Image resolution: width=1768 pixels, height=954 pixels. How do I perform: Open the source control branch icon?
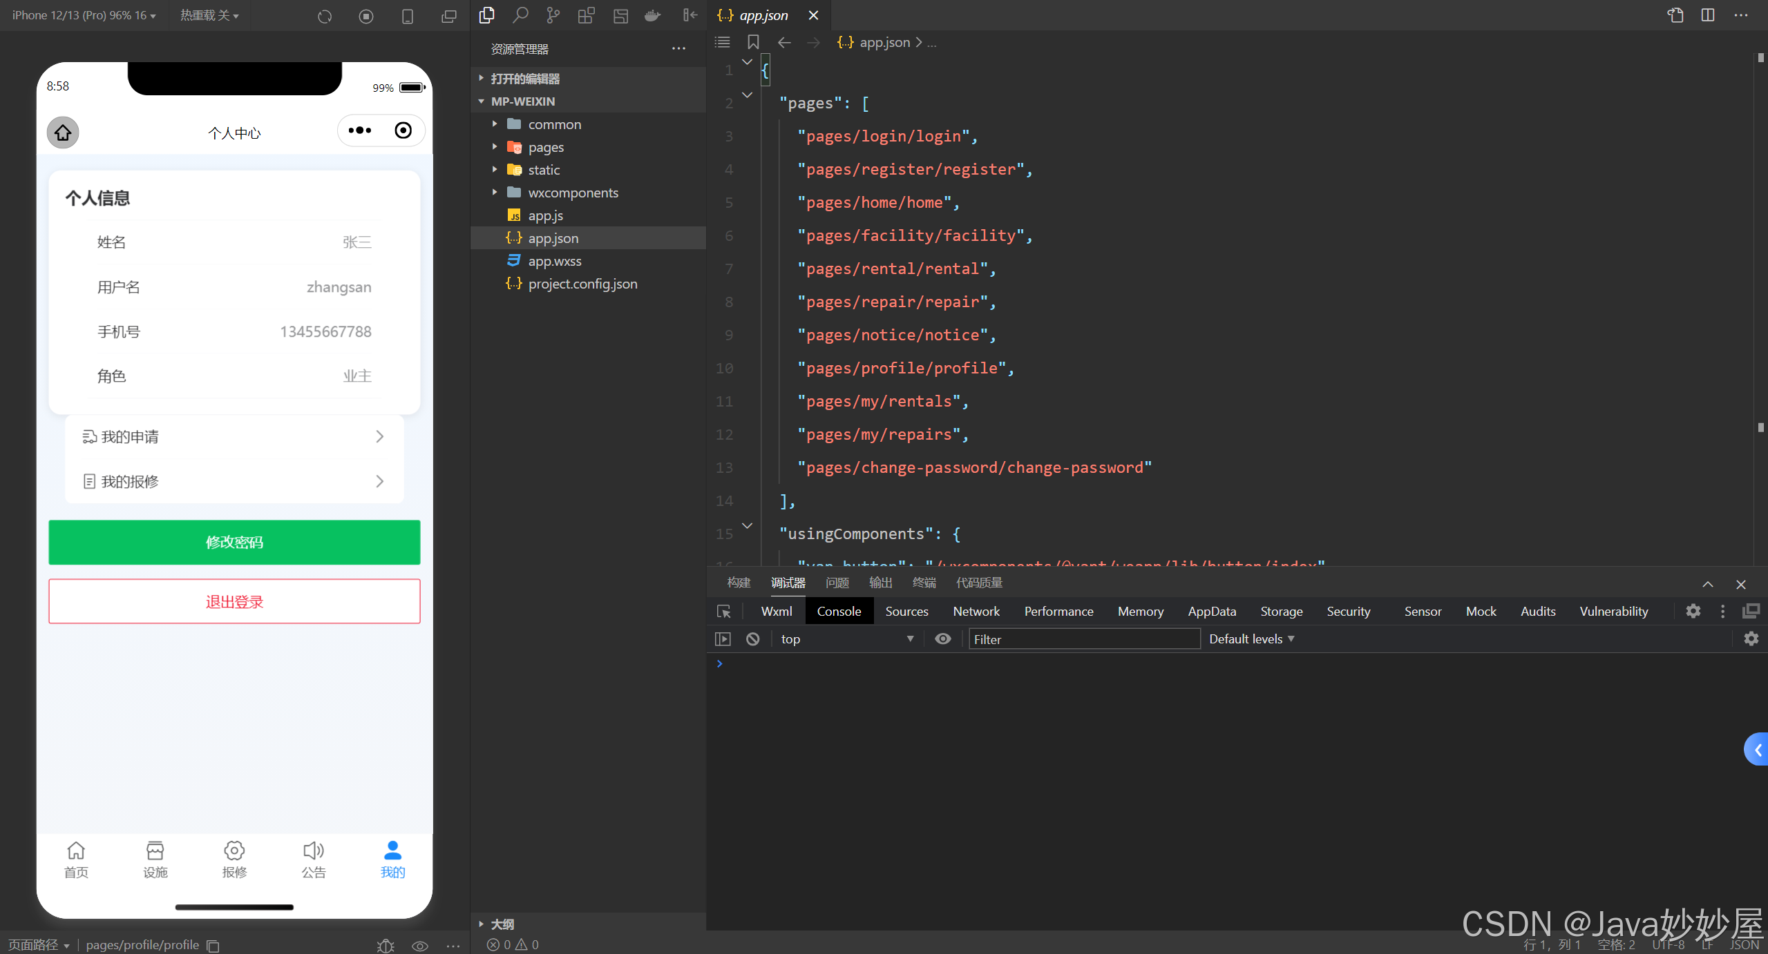[553, 15]
